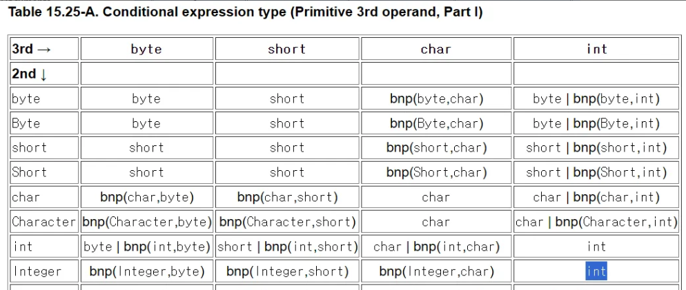Click the bnp(Integer,char) cell
The width and height of the screenshot is (686, 290).
tap(435, 271)
